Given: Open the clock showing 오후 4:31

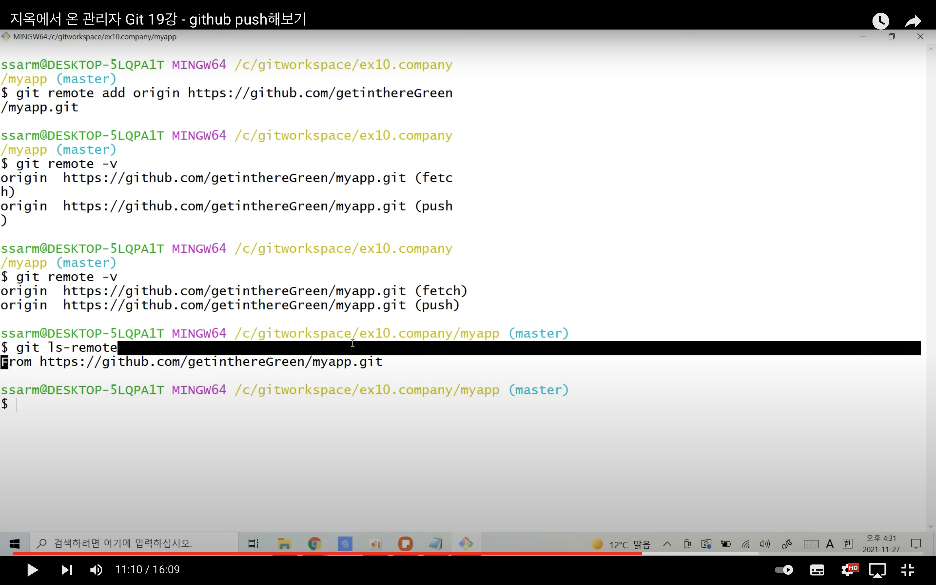Looking at the screenshot, I should (881, 543).
